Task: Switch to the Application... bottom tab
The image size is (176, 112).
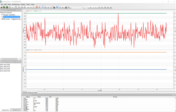Action: click(6, 110)
